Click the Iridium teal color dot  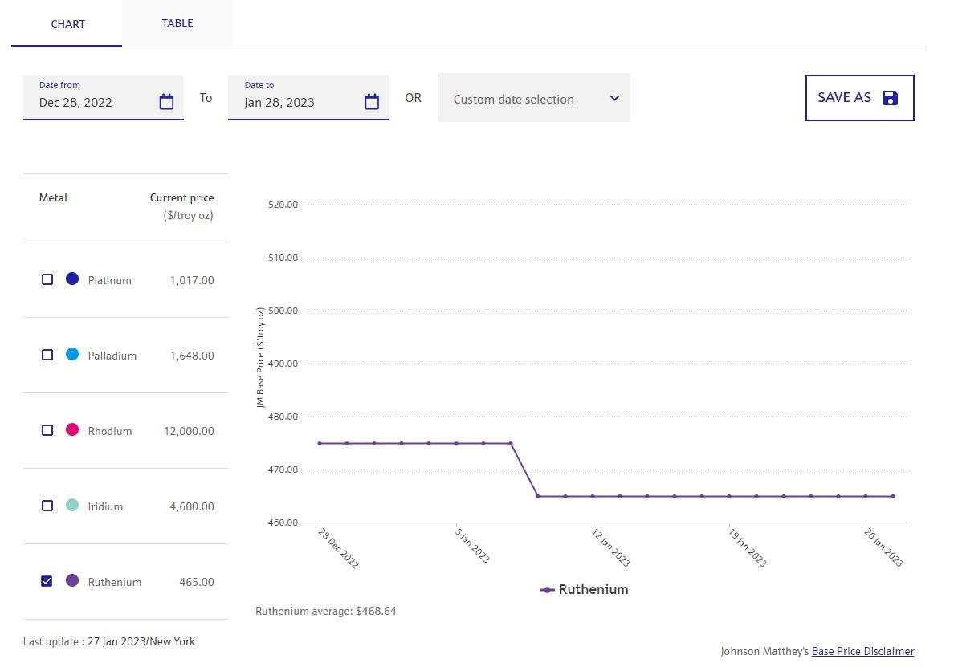coord(72,506)
